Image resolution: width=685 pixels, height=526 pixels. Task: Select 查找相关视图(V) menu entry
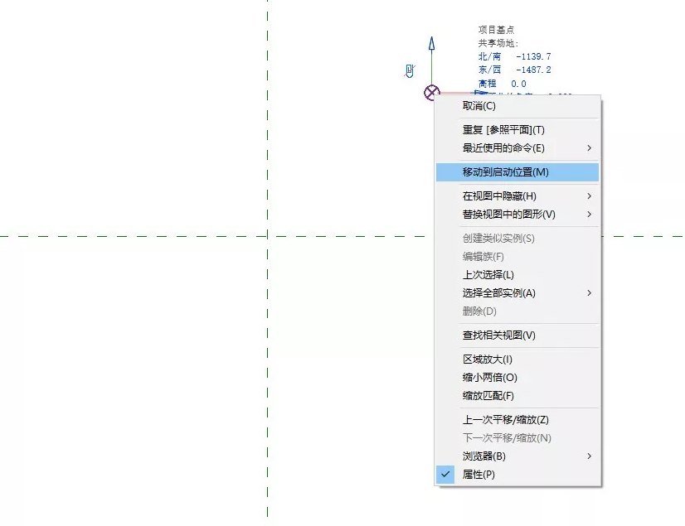coord(517,335)
